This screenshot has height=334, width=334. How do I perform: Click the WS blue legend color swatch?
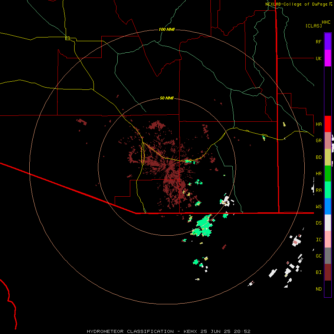click(x=328, y=206)
